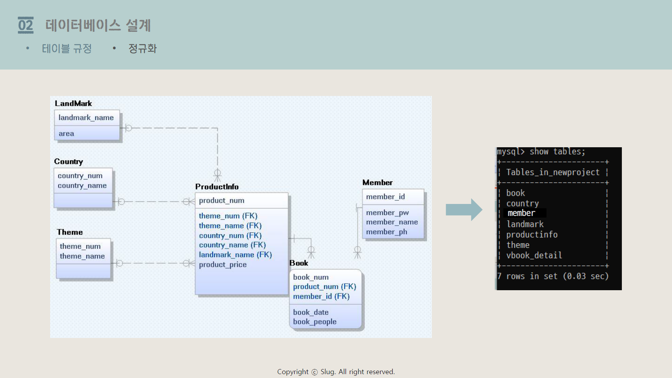Select member_id in the Member entity
The width and height of the screenshot is (672, 378).
point(386,197)
